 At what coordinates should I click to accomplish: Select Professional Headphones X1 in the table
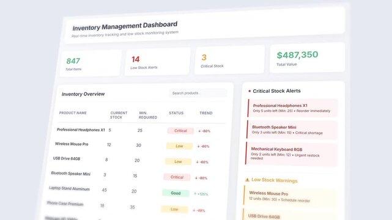pyautogui.click(x=81, y=130)
